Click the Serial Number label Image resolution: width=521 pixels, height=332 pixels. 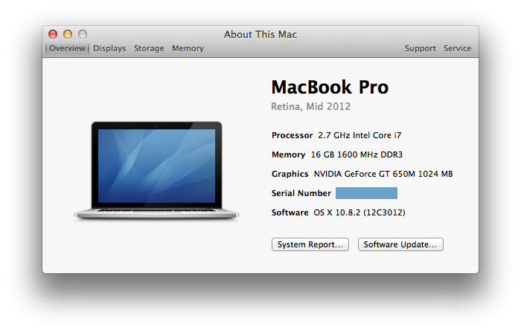tap(301, 193)
